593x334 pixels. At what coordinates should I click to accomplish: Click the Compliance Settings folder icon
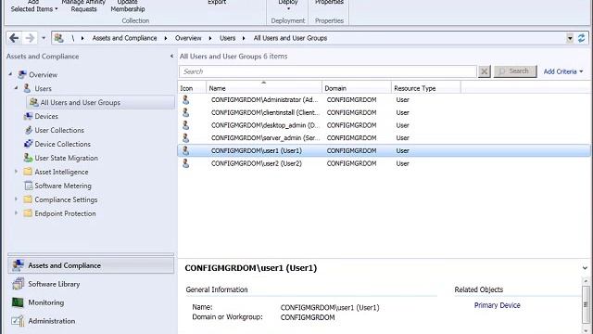click(x=28, y=199)
